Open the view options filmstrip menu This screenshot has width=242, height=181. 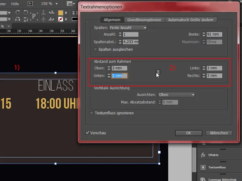coord(71,4)
